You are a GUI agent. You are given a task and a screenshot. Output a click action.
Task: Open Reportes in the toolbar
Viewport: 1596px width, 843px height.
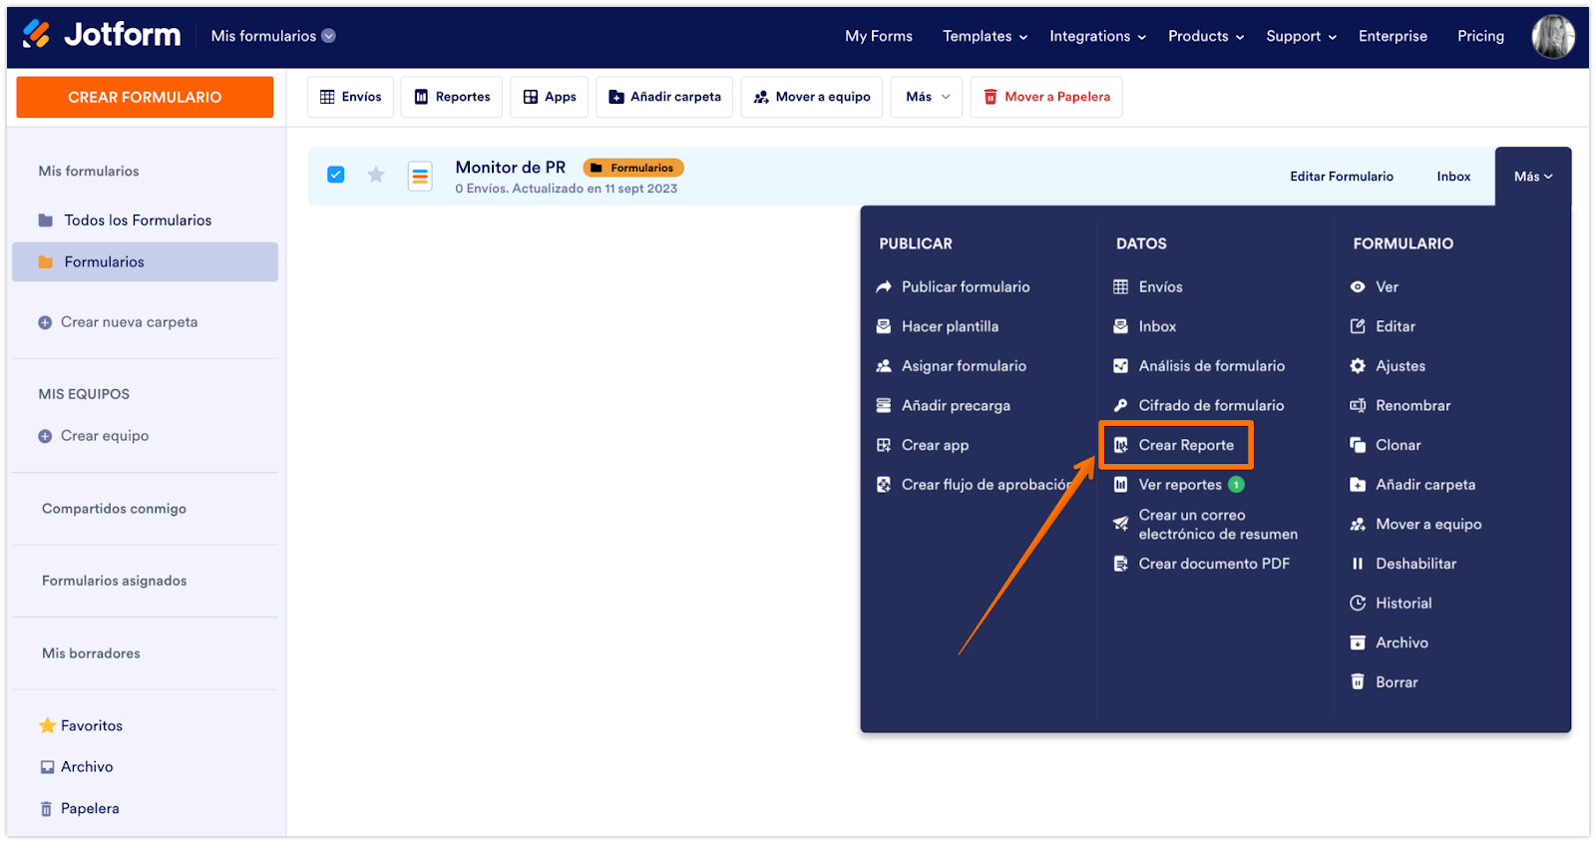(x=452, y=97)
